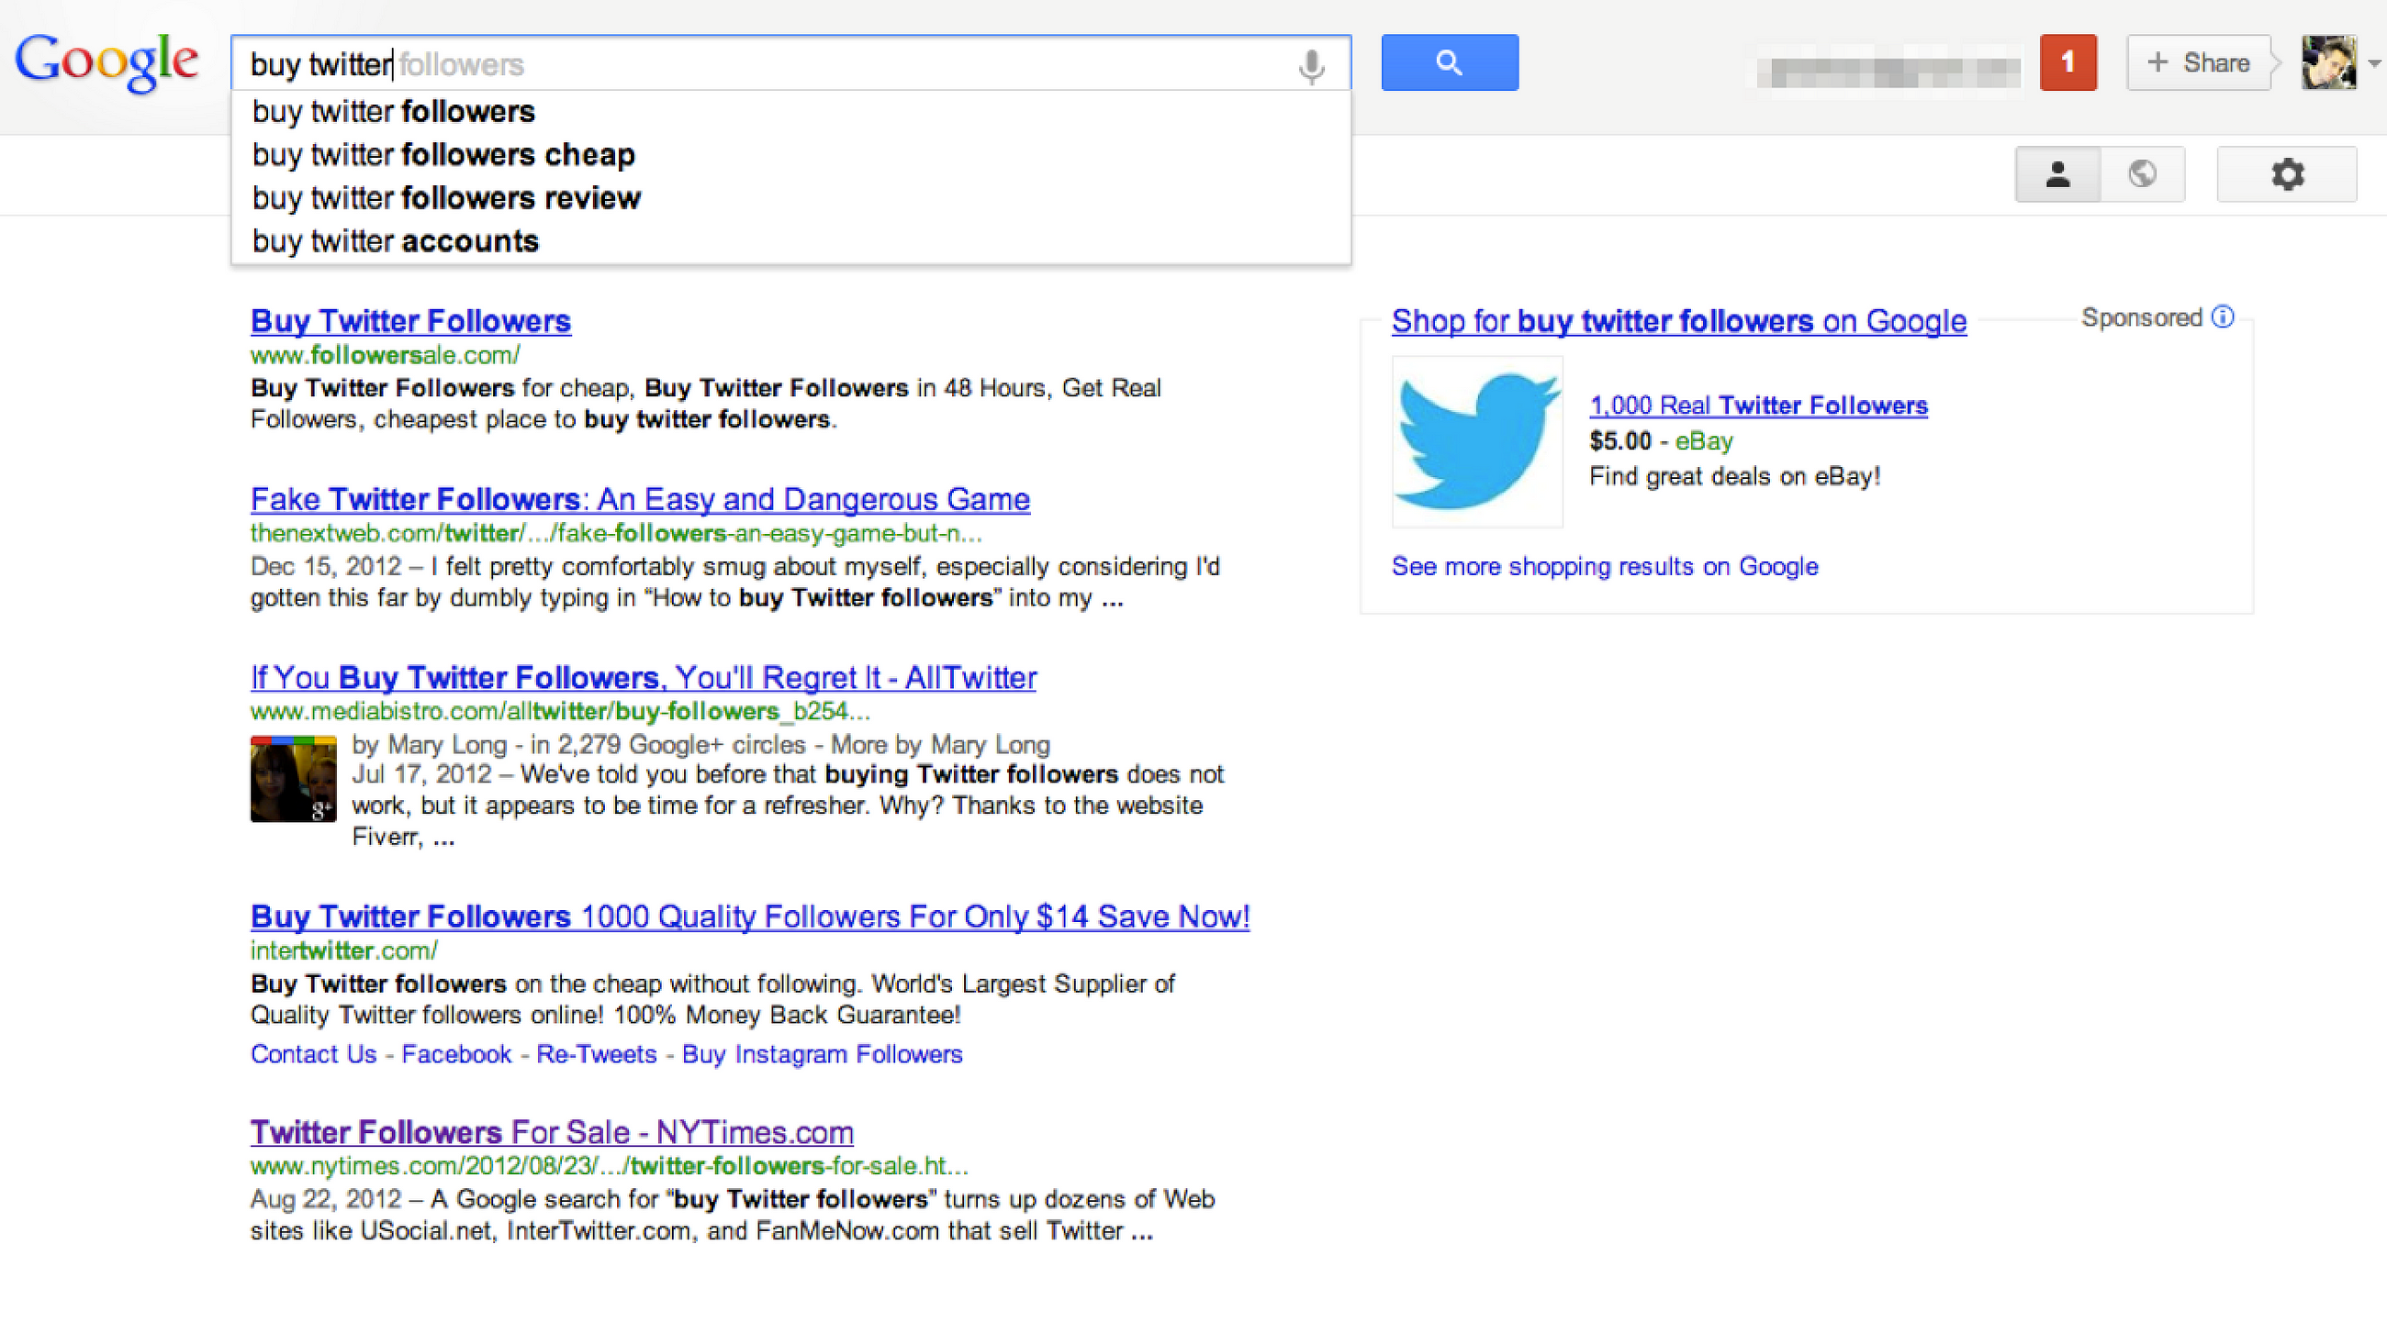Click the 'Buy Instagram Followers' sitelink
Screen dimensions: 2387x1322
point(822,1054)
